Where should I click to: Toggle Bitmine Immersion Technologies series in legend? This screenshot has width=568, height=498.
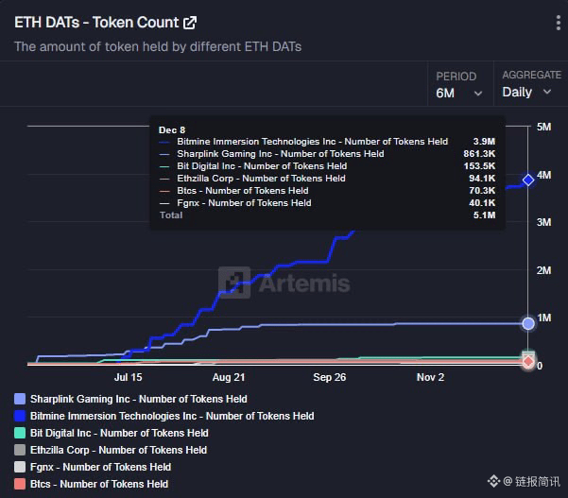tap(164, 416)
